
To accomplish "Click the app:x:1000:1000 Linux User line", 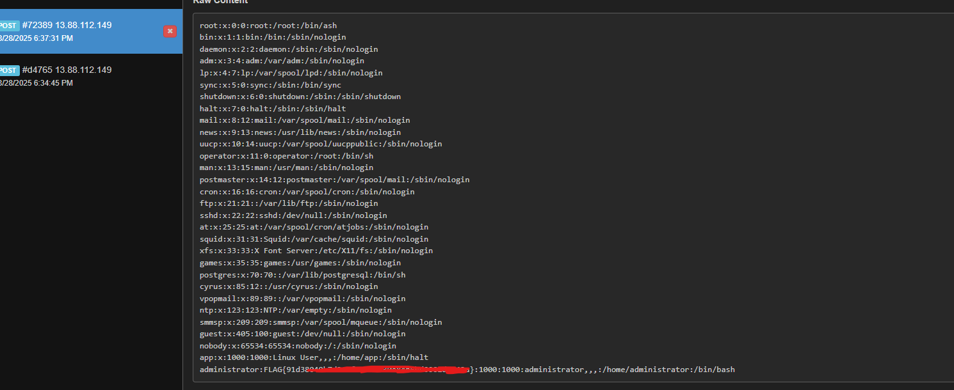I will click(x=314, y=357).
